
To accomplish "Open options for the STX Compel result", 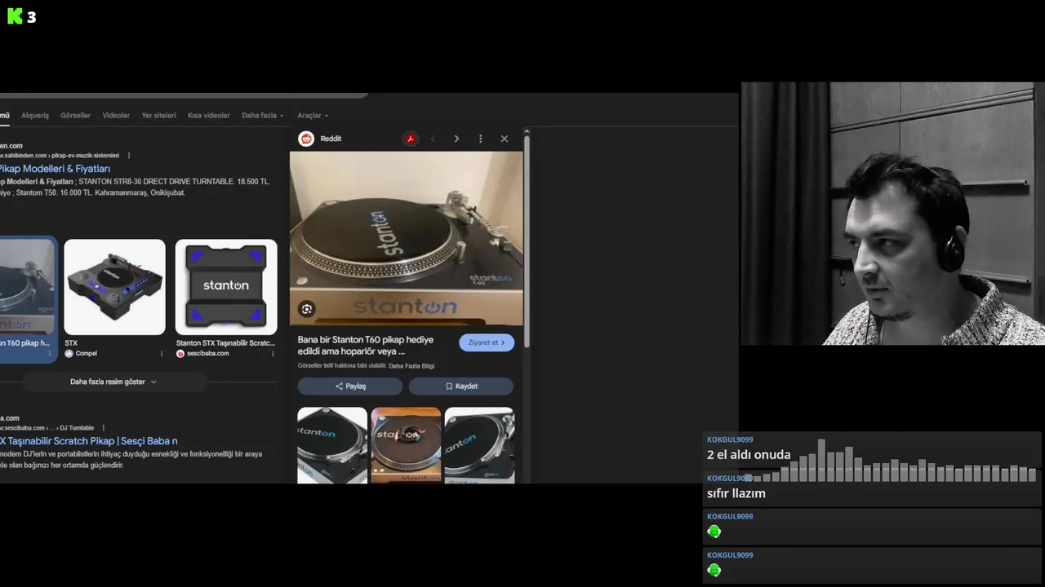I will pyautogui.click(x=161, y=354).
